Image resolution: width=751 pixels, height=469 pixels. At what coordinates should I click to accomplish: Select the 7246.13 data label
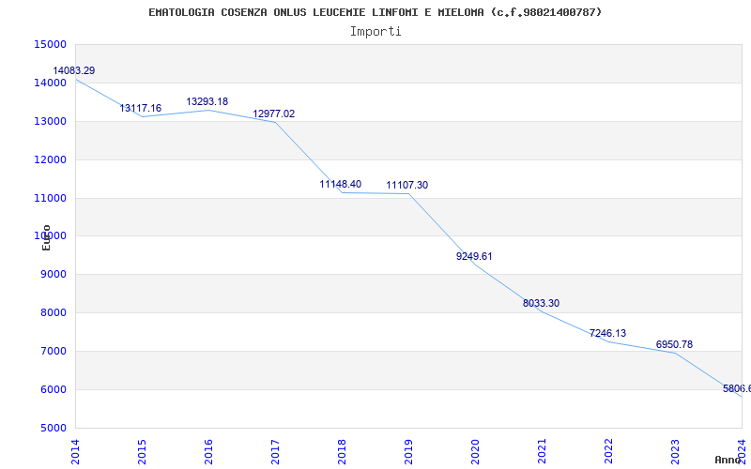tap(607, 334)
